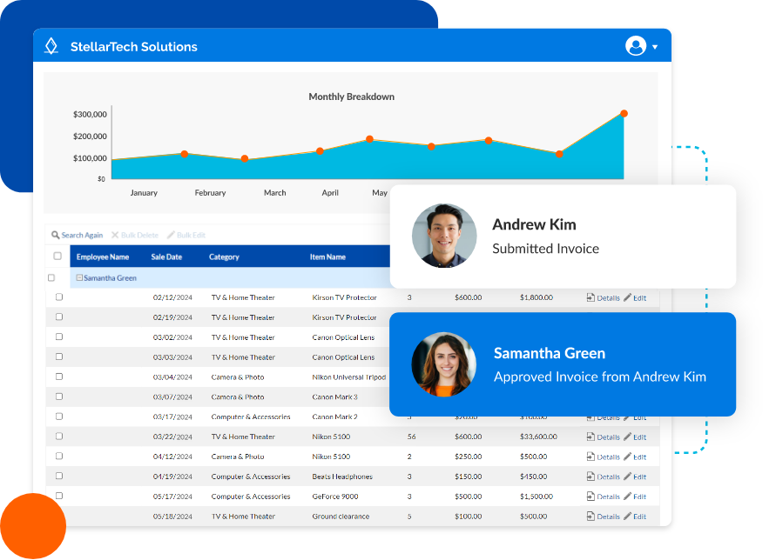Select the Search Again magnifier icon
Screen dimensions: 776x560
(53, 235)
